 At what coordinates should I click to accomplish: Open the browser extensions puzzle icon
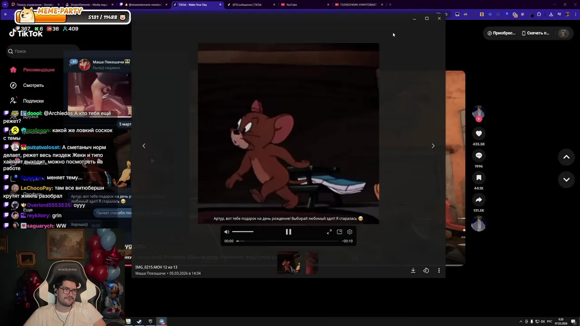[x=539, y=14]
